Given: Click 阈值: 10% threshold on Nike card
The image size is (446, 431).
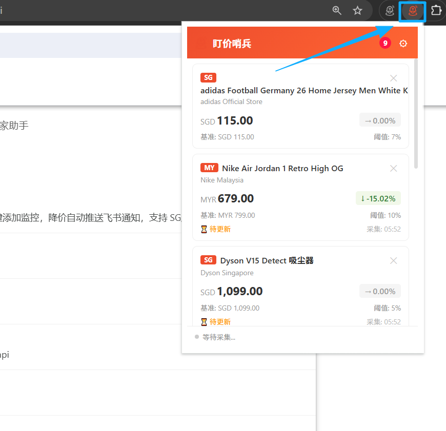Looking at the screenshot, I should tap(386, 215).
